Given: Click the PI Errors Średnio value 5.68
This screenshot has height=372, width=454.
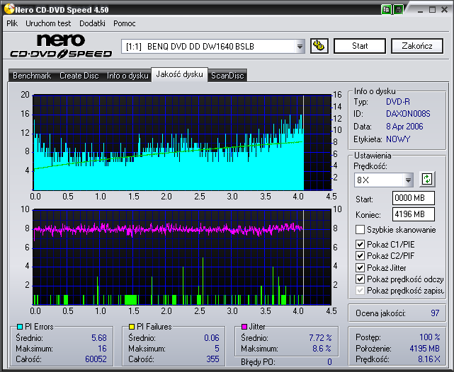Looking at the screenshot, I should 99,337.
